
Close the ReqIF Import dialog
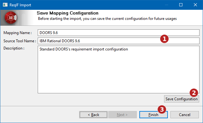point(195,5)
